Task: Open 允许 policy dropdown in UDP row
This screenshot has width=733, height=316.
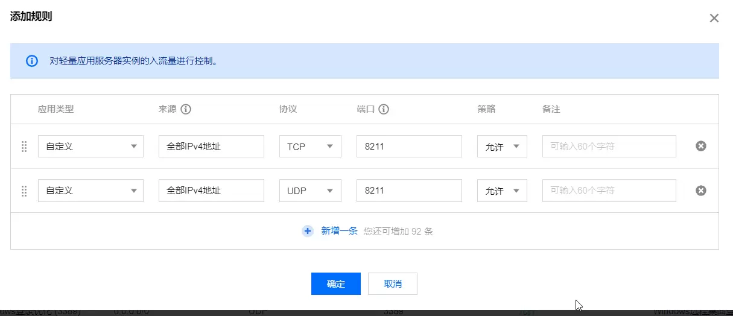Action: (x=502, y=191)
